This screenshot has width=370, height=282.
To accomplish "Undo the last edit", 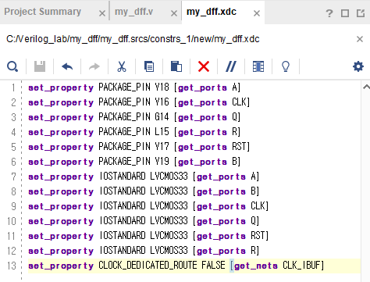I will [67, 66].
